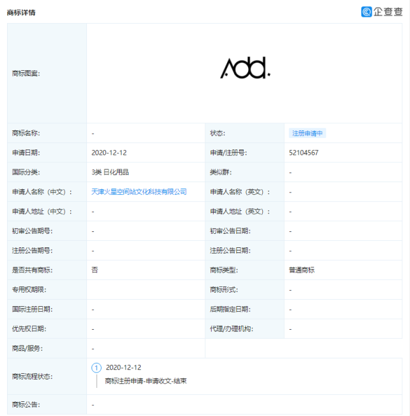
Task: Click the Add. trademark image
Action: (x=245, y=68)
